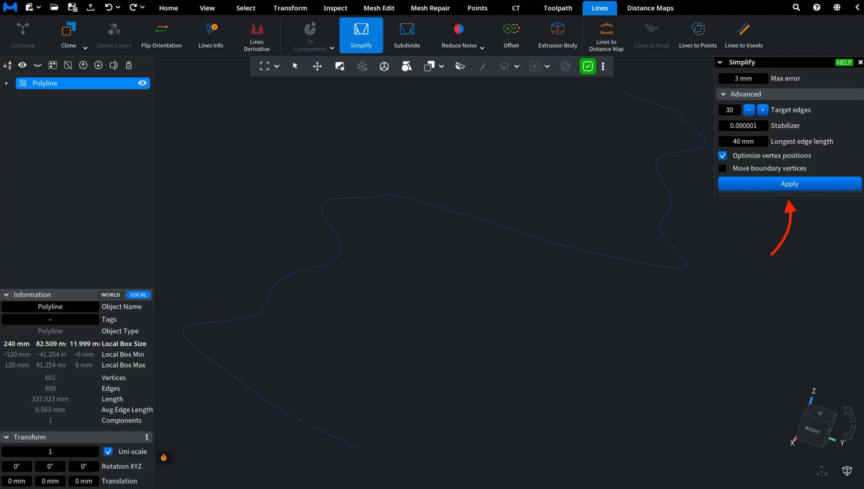
Task: Select the Simplify tool in the ribbon
Action: click(x=361, y=35)
